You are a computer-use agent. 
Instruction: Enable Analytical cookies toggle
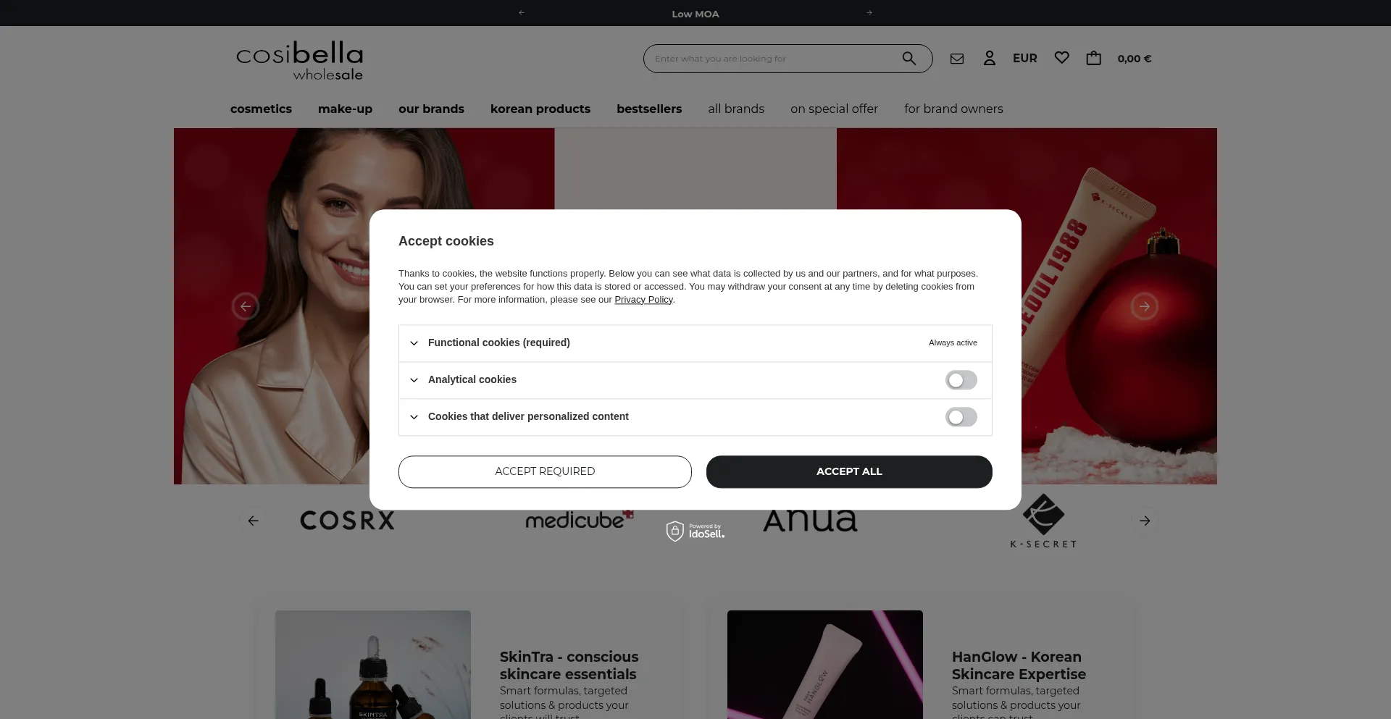961,380
